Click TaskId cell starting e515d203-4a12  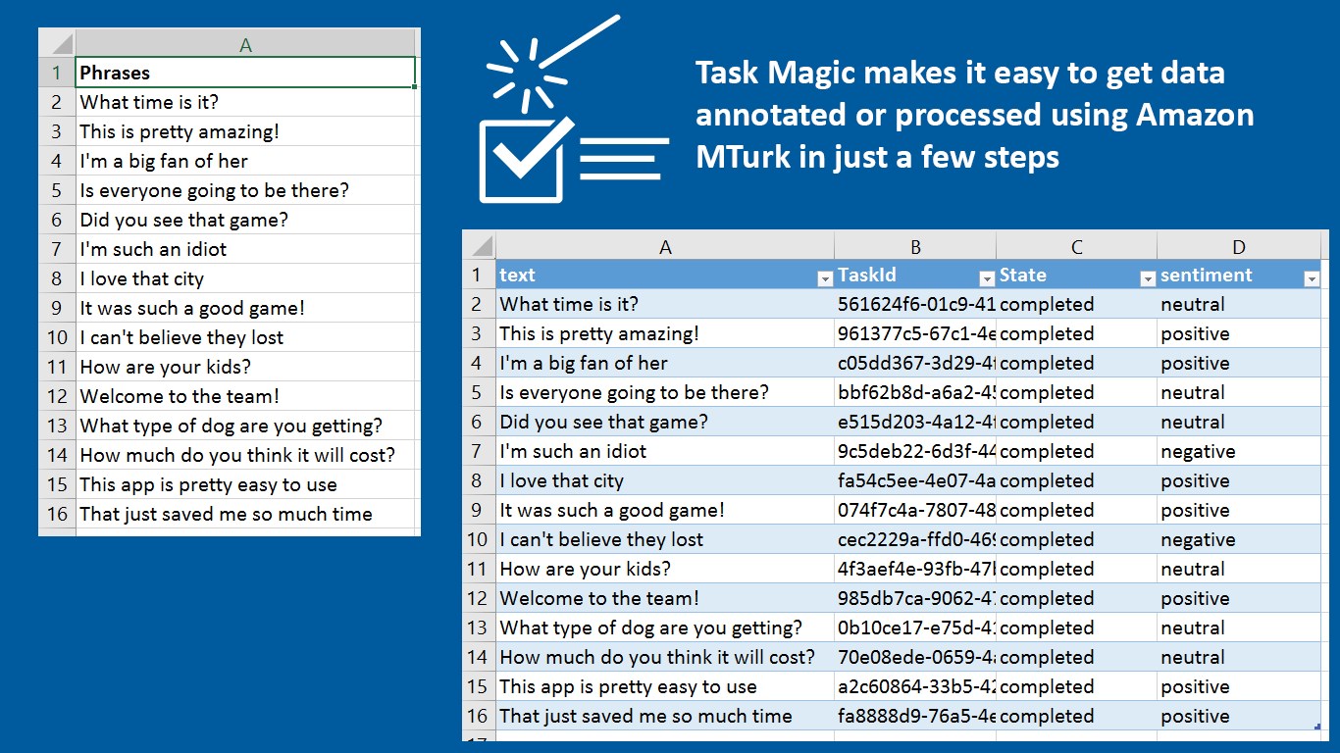click(915, 422)
